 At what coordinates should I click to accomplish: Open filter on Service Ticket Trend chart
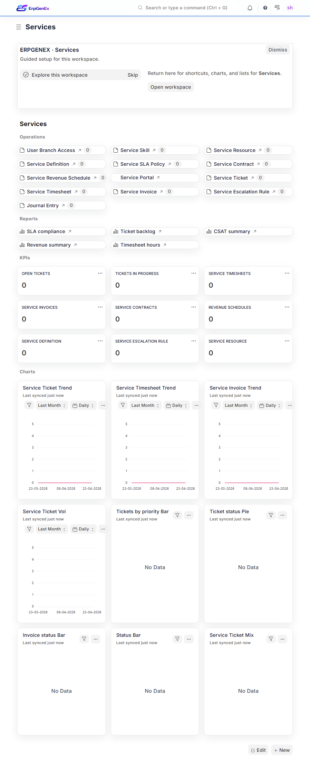click(x=29, y=405)
